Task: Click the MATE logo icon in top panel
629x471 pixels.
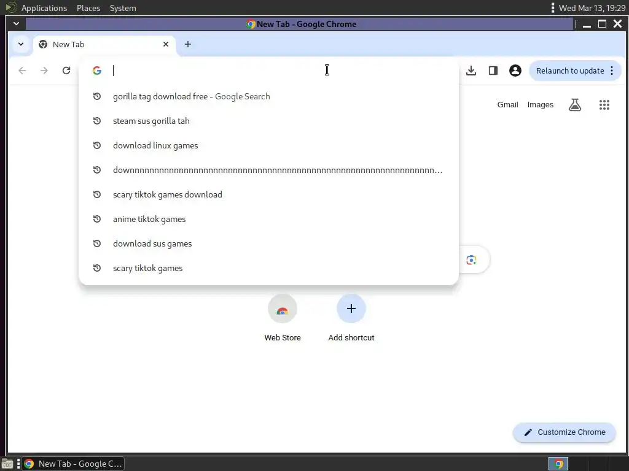Action: click(11, 7)
